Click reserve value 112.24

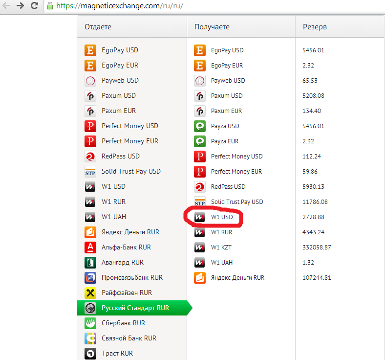(x=312, y=157)
